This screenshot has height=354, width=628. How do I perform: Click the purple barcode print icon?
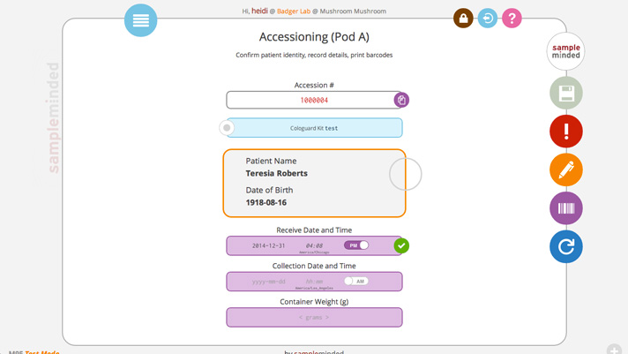tap(566, 208)
